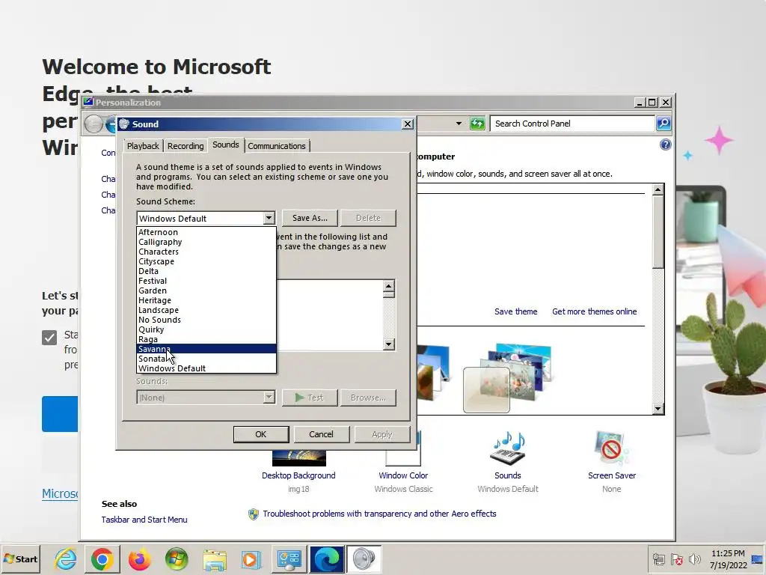
Task: Select Garden in scheme dropdown list
Action: (206, 290)
